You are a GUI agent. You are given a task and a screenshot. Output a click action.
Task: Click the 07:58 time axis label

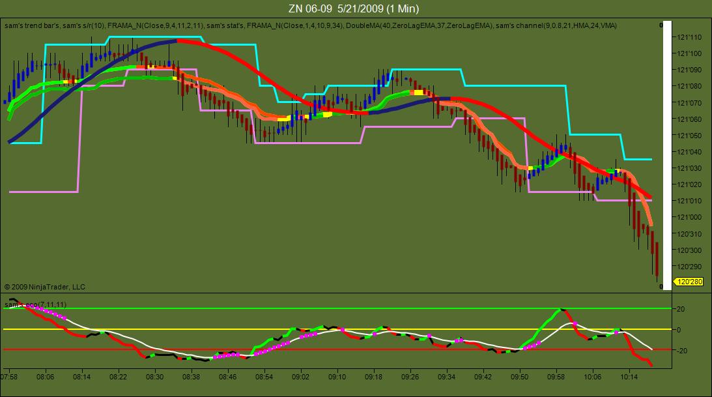[9, 377]
